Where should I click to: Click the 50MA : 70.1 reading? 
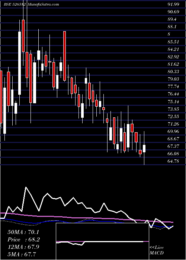pos(24,232)
